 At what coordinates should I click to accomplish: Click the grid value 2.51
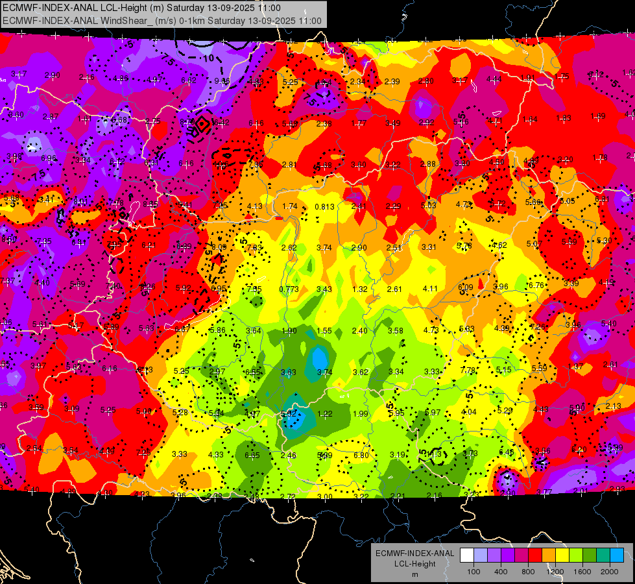[394, 248]
